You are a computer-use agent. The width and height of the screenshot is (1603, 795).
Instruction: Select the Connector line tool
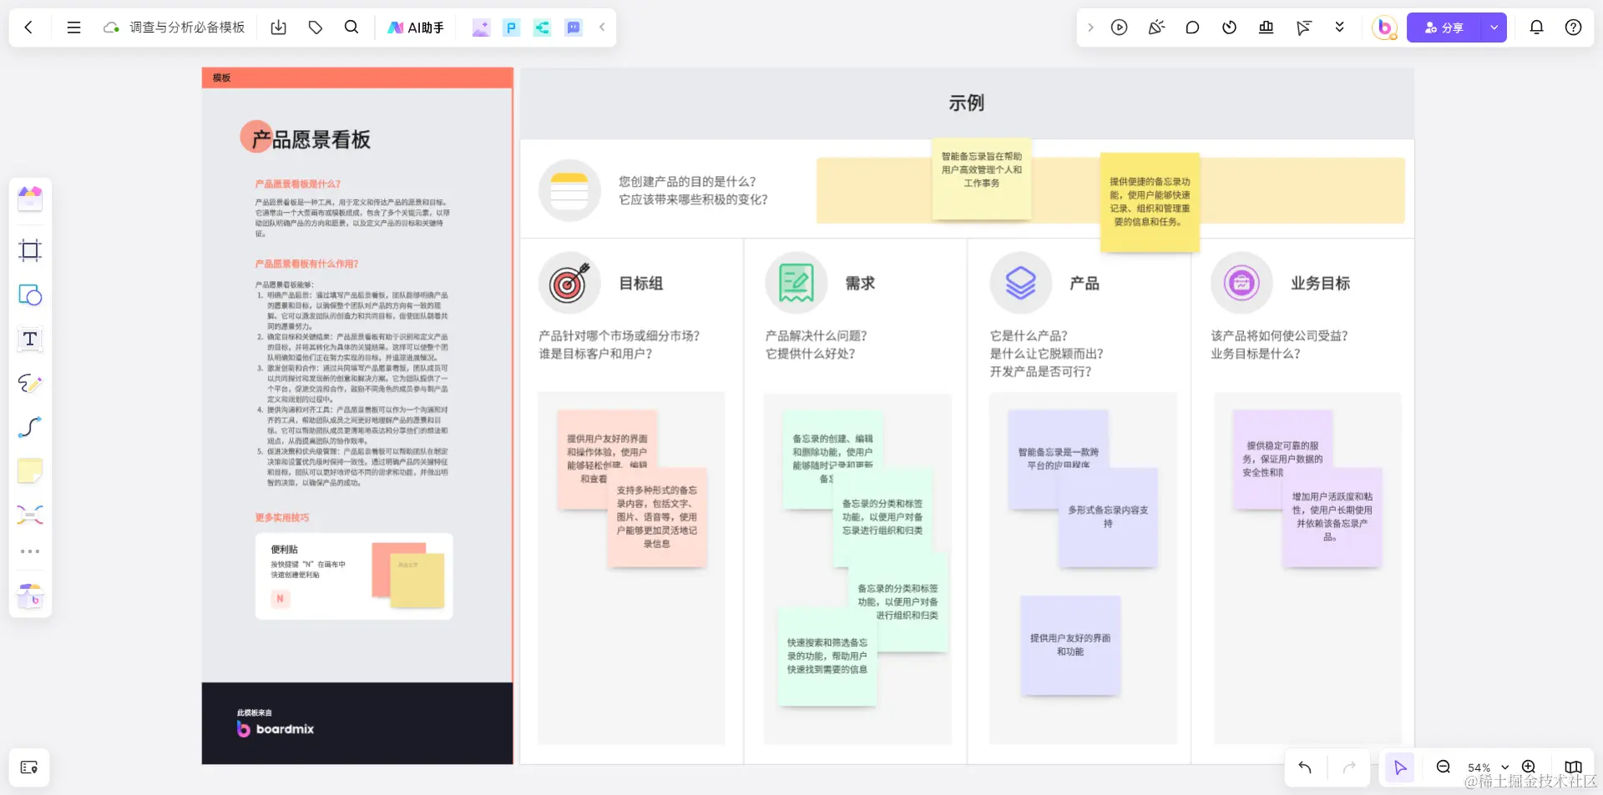click(x=30, y=427)
